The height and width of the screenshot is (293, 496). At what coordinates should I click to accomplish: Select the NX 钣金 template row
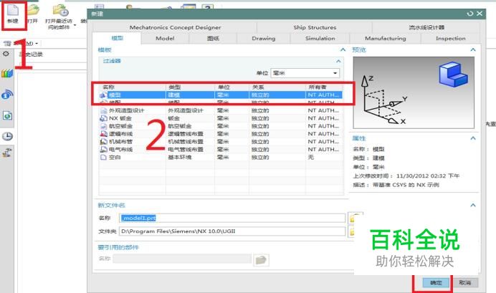tap(221, 118)
